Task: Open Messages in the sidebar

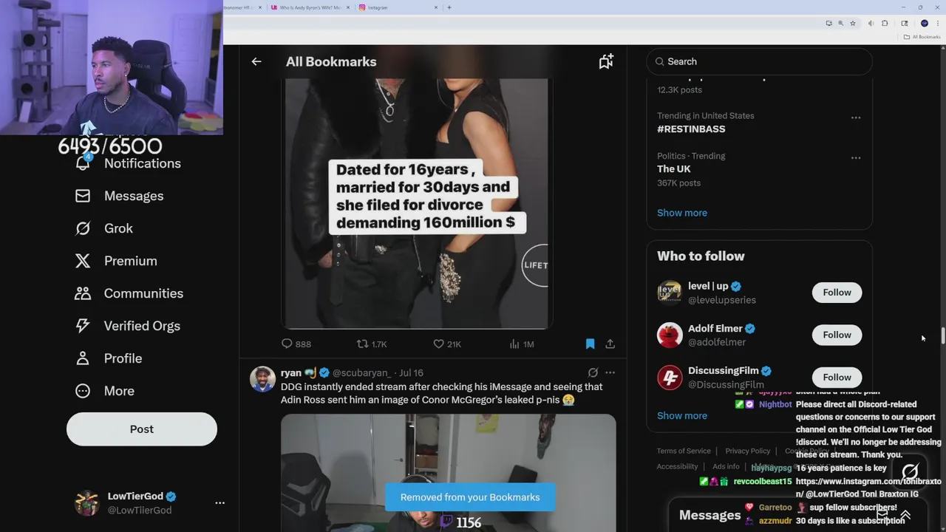Action: (119, 196)
